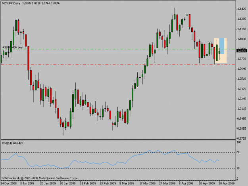The height and width of the screenshot is (186, 248).
Task: Click the 30 Jan 2009 date label
Action: 68,184
